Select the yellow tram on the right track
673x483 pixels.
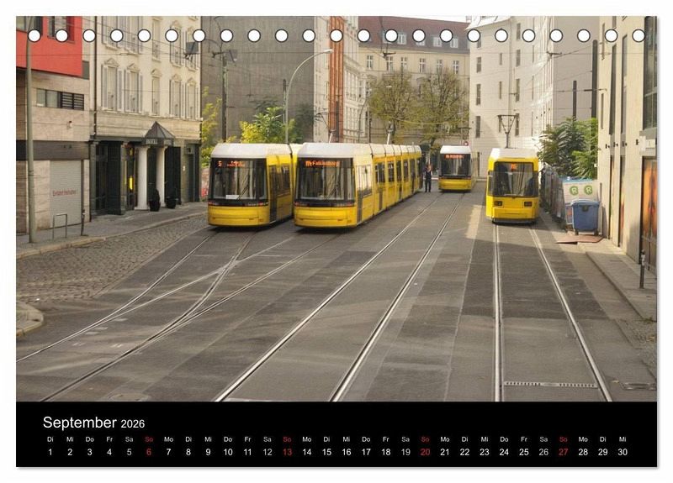click(x=512, y=185)
